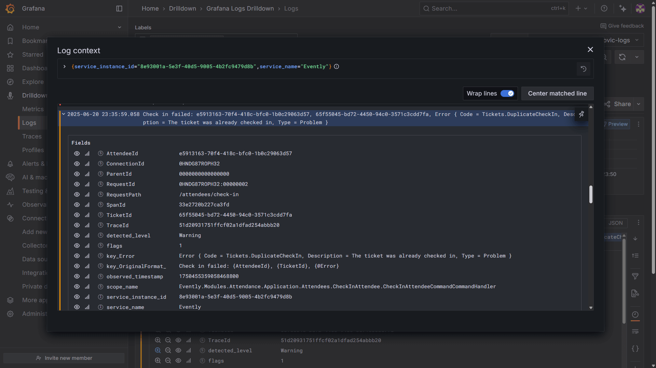The width and height of the screenshot is (656, 368).
Task: Open the Grafana home logo
Action: [10, 8]
